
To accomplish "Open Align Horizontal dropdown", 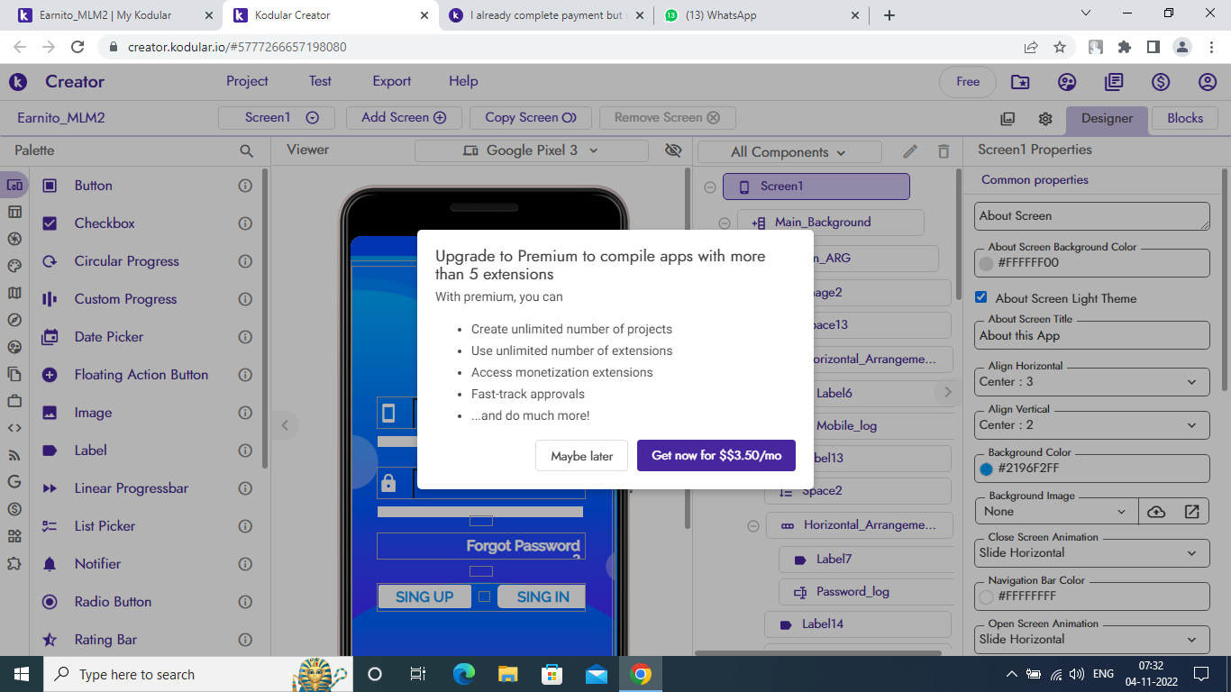I will tap(1092, 381).
